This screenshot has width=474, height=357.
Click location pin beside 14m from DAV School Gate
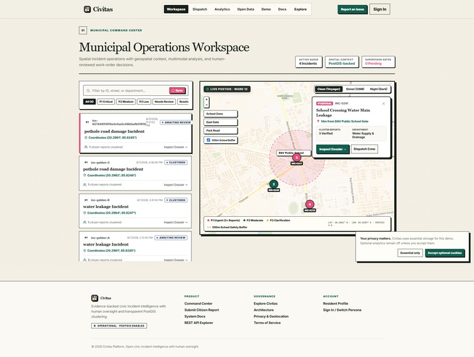click(x=318, y=121)
